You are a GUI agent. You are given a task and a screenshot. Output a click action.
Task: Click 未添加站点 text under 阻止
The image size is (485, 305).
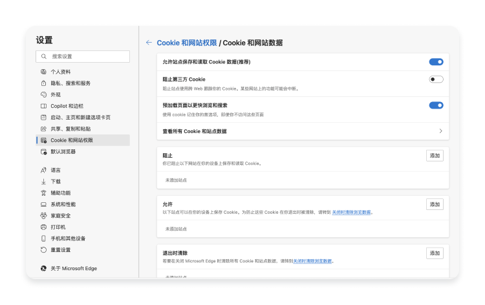[176, 180]
